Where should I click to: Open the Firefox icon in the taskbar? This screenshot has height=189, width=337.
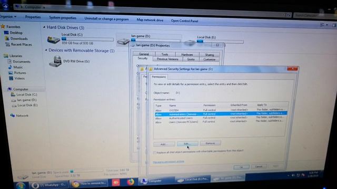131,182
